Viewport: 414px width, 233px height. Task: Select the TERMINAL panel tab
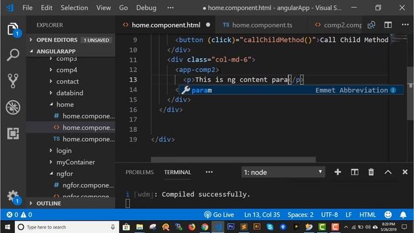pyautogui.click(x=177, y=172)
